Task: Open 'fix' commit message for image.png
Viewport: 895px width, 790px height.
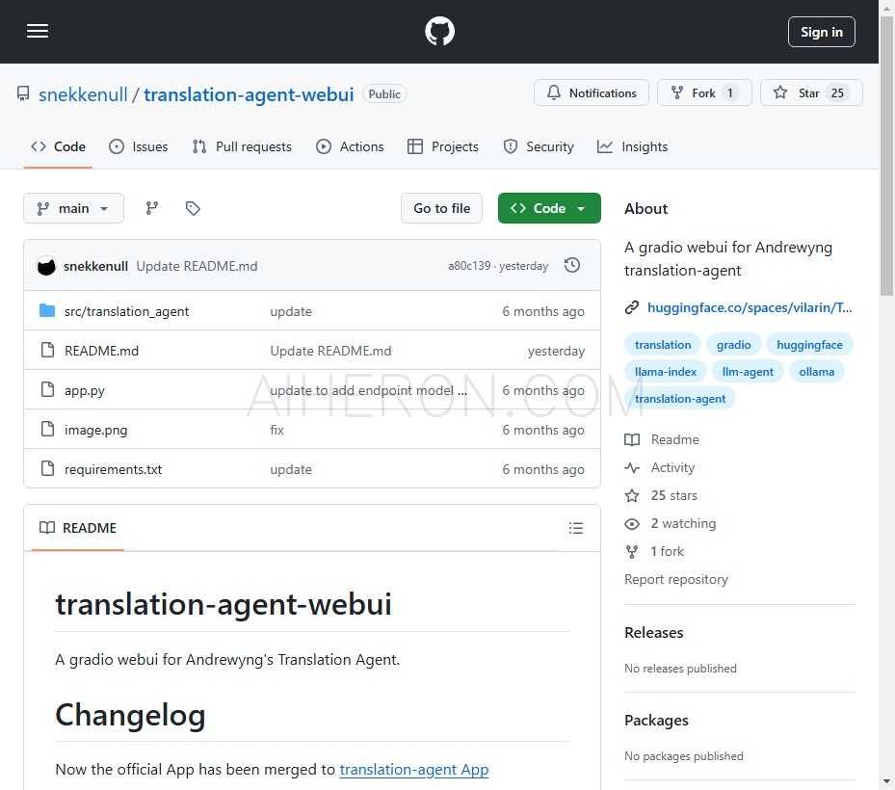Action: 276,430
